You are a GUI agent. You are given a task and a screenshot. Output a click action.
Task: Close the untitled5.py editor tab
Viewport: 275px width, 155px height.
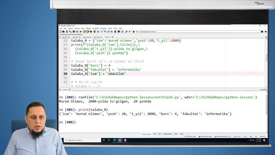click(113, 37)
